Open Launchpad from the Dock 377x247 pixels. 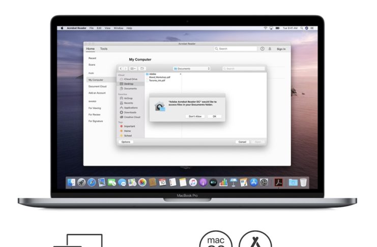coord(81,182)
